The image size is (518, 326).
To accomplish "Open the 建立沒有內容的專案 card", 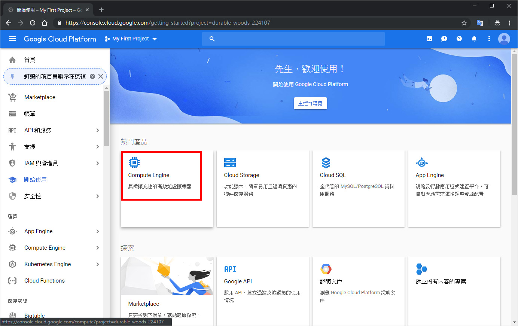I will point(454,291).
